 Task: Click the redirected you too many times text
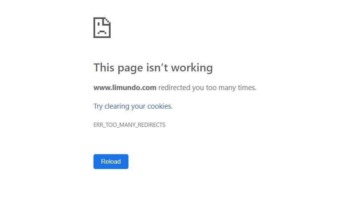tap(207, 87)
